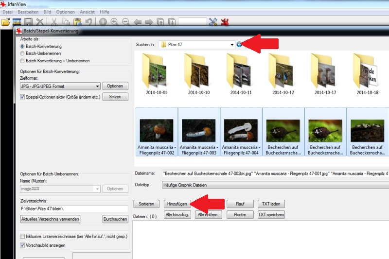Click the image Information icon
The width and height of the screenshot is (389, 259).
103,22
